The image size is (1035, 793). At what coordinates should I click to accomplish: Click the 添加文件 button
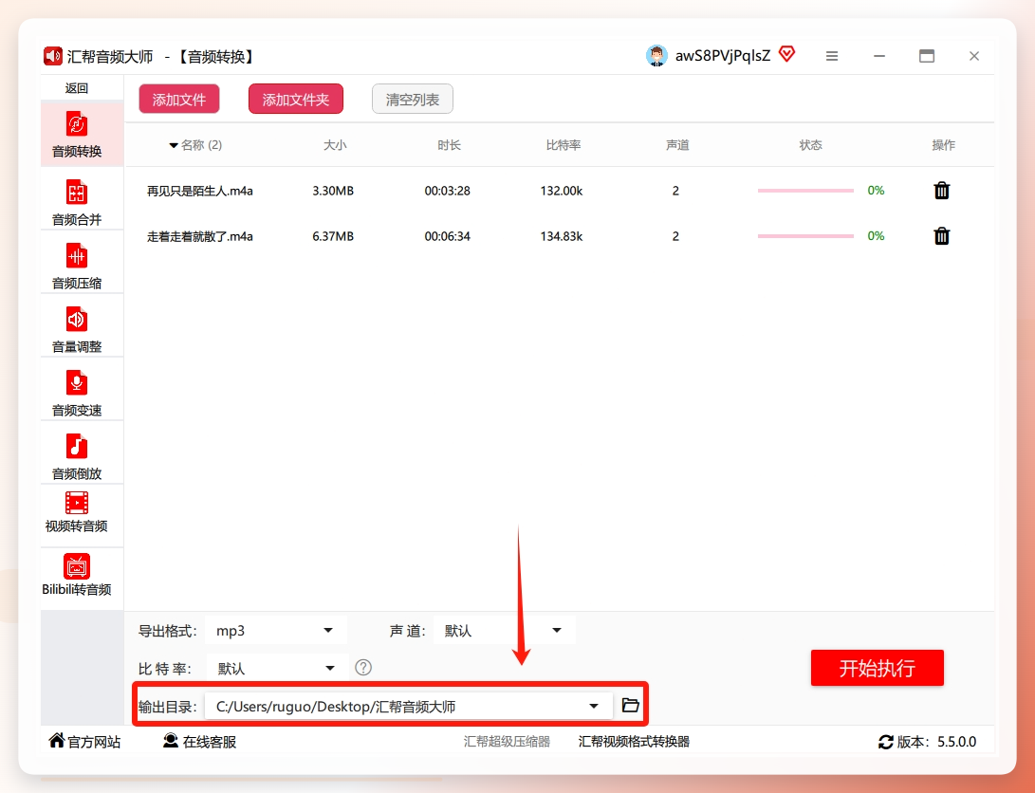click(179, 100)
